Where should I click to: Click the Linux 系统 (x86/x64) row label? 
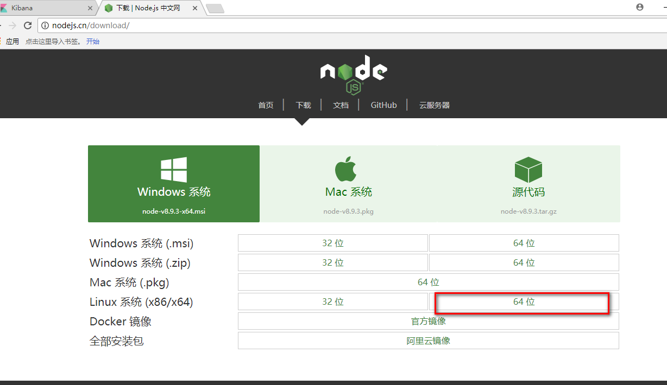point(141,302)
